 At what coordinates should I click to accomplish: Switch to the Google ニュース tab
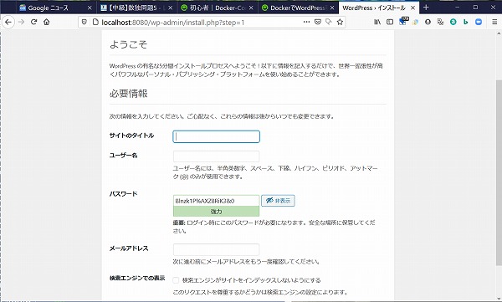click(x=48, y=8)
